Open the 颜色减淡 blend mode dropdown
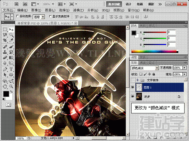189x141 pixels. point(145,68)
